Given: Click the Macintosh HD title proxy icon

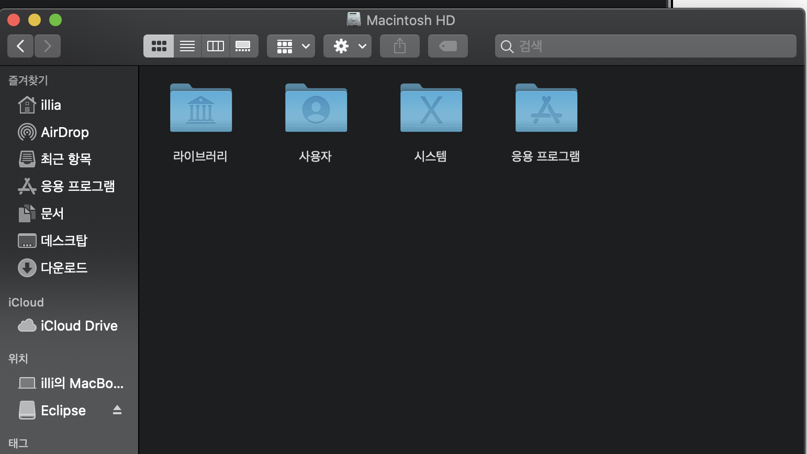Looking at the screenshot, I should click(354, 20).
